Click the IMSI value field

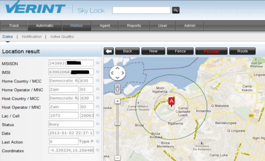[71, 72]
